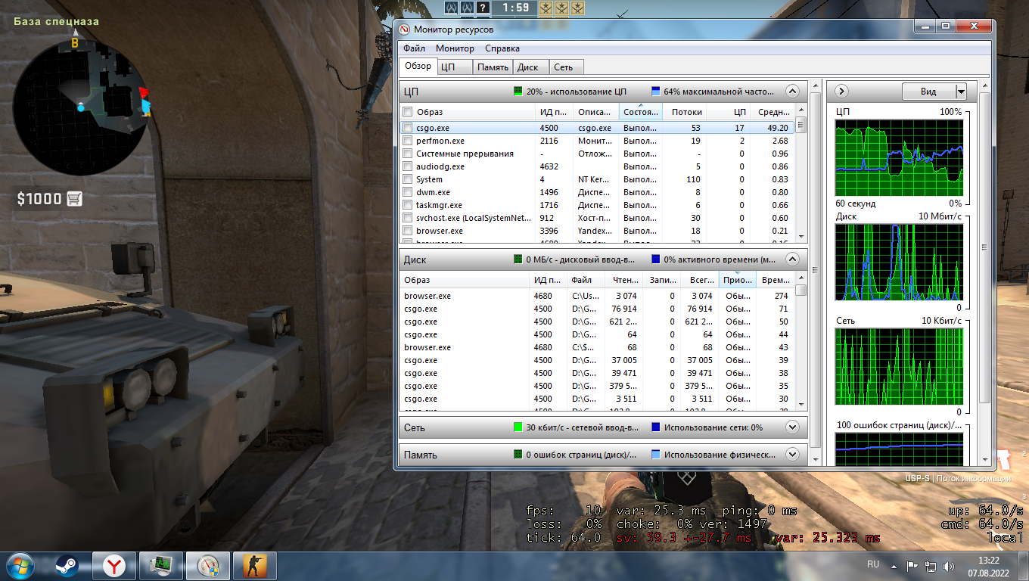This screenshot has width=1029, height=581.
Task: Tick the taskmgr.exe checkbox
Action: pyautogui.click(x=408, y=205)
